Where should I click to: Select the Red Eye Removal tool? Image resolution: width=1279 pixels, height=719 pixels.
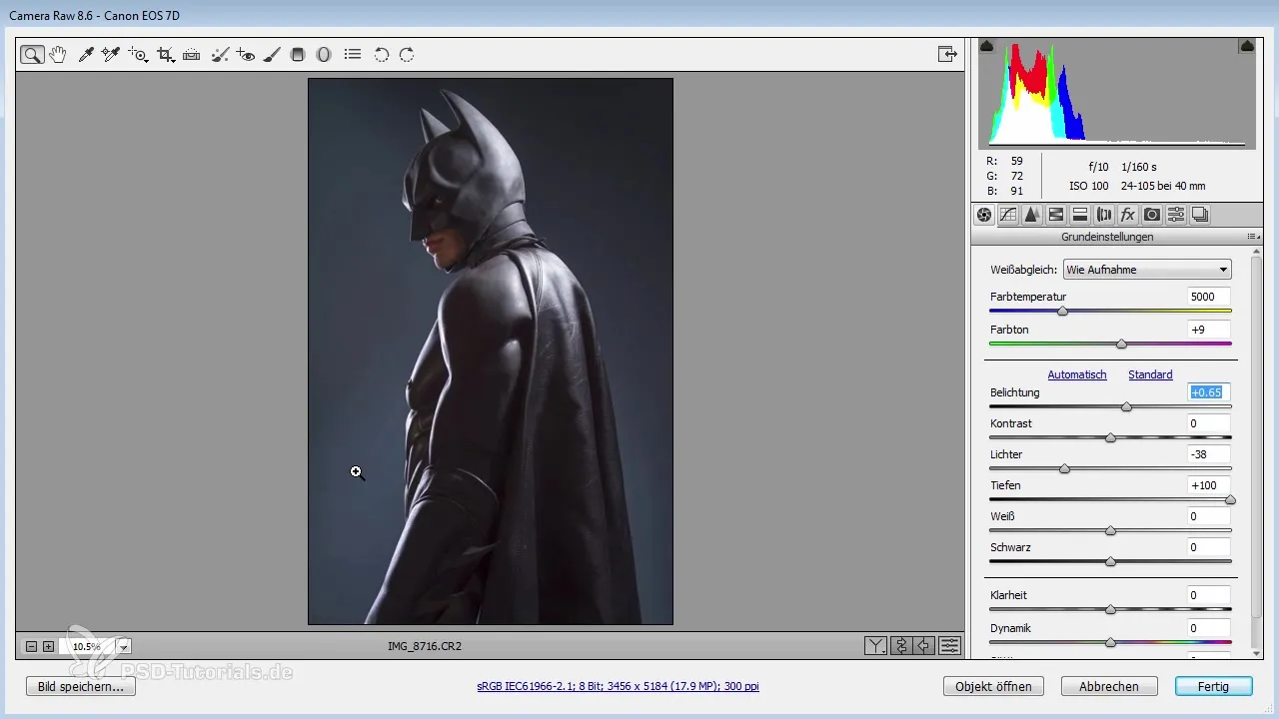[x=246, y=55]
